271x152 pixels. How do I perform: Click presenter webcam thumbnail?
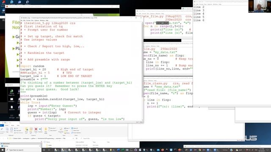tap(260, 6)
